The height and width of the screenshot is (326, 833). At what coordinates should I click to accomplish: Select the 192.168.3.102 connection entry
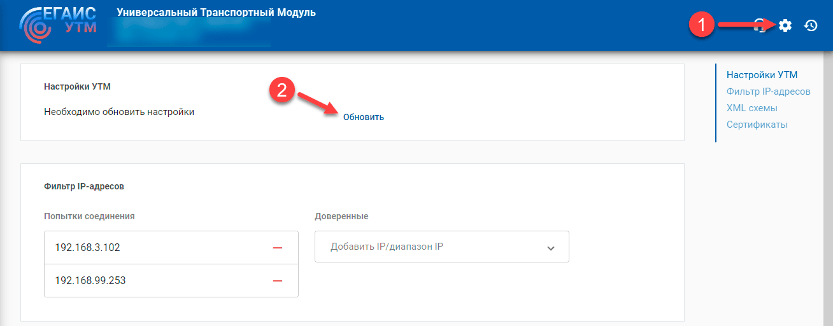point(88,248)
